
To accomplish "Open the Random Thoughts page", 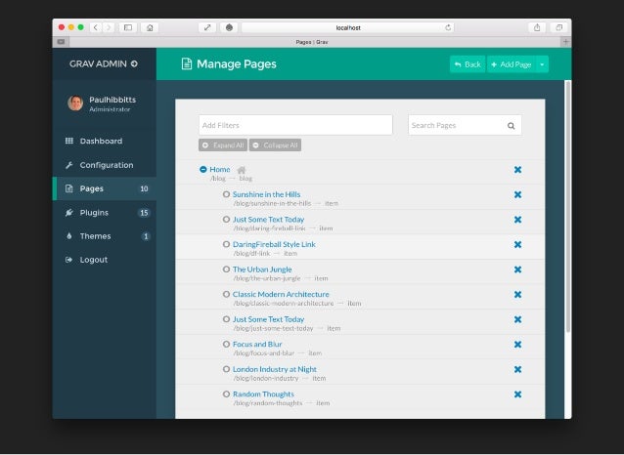I will click(x=263, y=394).
